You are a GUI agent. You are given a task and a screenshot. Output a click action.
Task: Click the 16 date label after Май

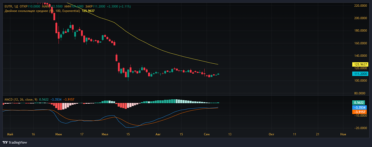pyautogui.click(x=33, y=134)
